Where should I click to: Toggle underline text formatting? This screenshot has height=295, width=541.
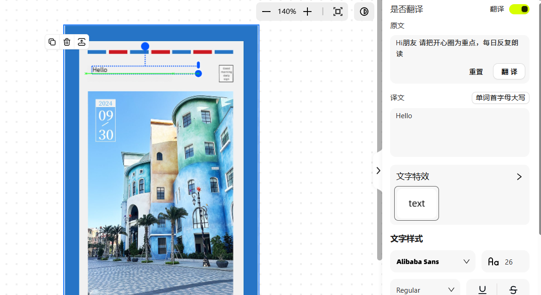[x=482, y=289]
